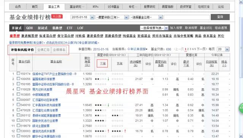
Task: Click the 下一页 pagination link
Action: pyautogui.click(x=202, y=49)
